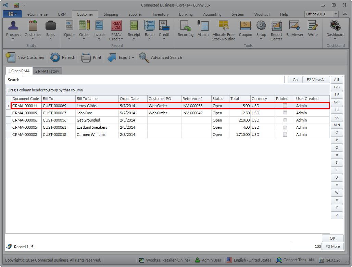Image resolution: width=352 pixels, height=267 pixels.
Task: Click Allocate Free Stock Routine icon
Action: (224, 26)
